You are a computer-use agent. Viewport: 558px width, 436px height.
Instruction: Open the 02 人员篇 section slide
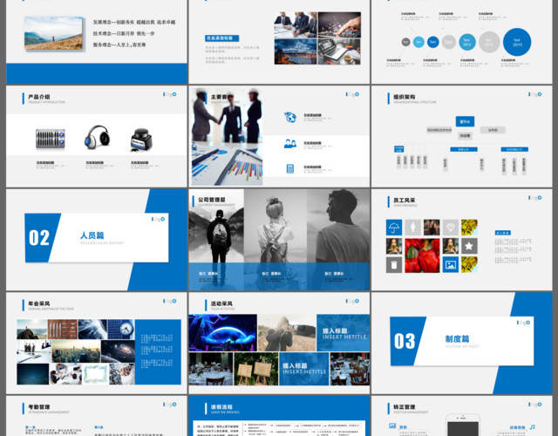pos(97,240)
